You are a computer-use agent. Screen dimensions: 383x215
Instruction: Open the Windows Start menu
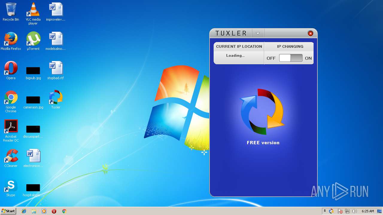click(8, 211)
